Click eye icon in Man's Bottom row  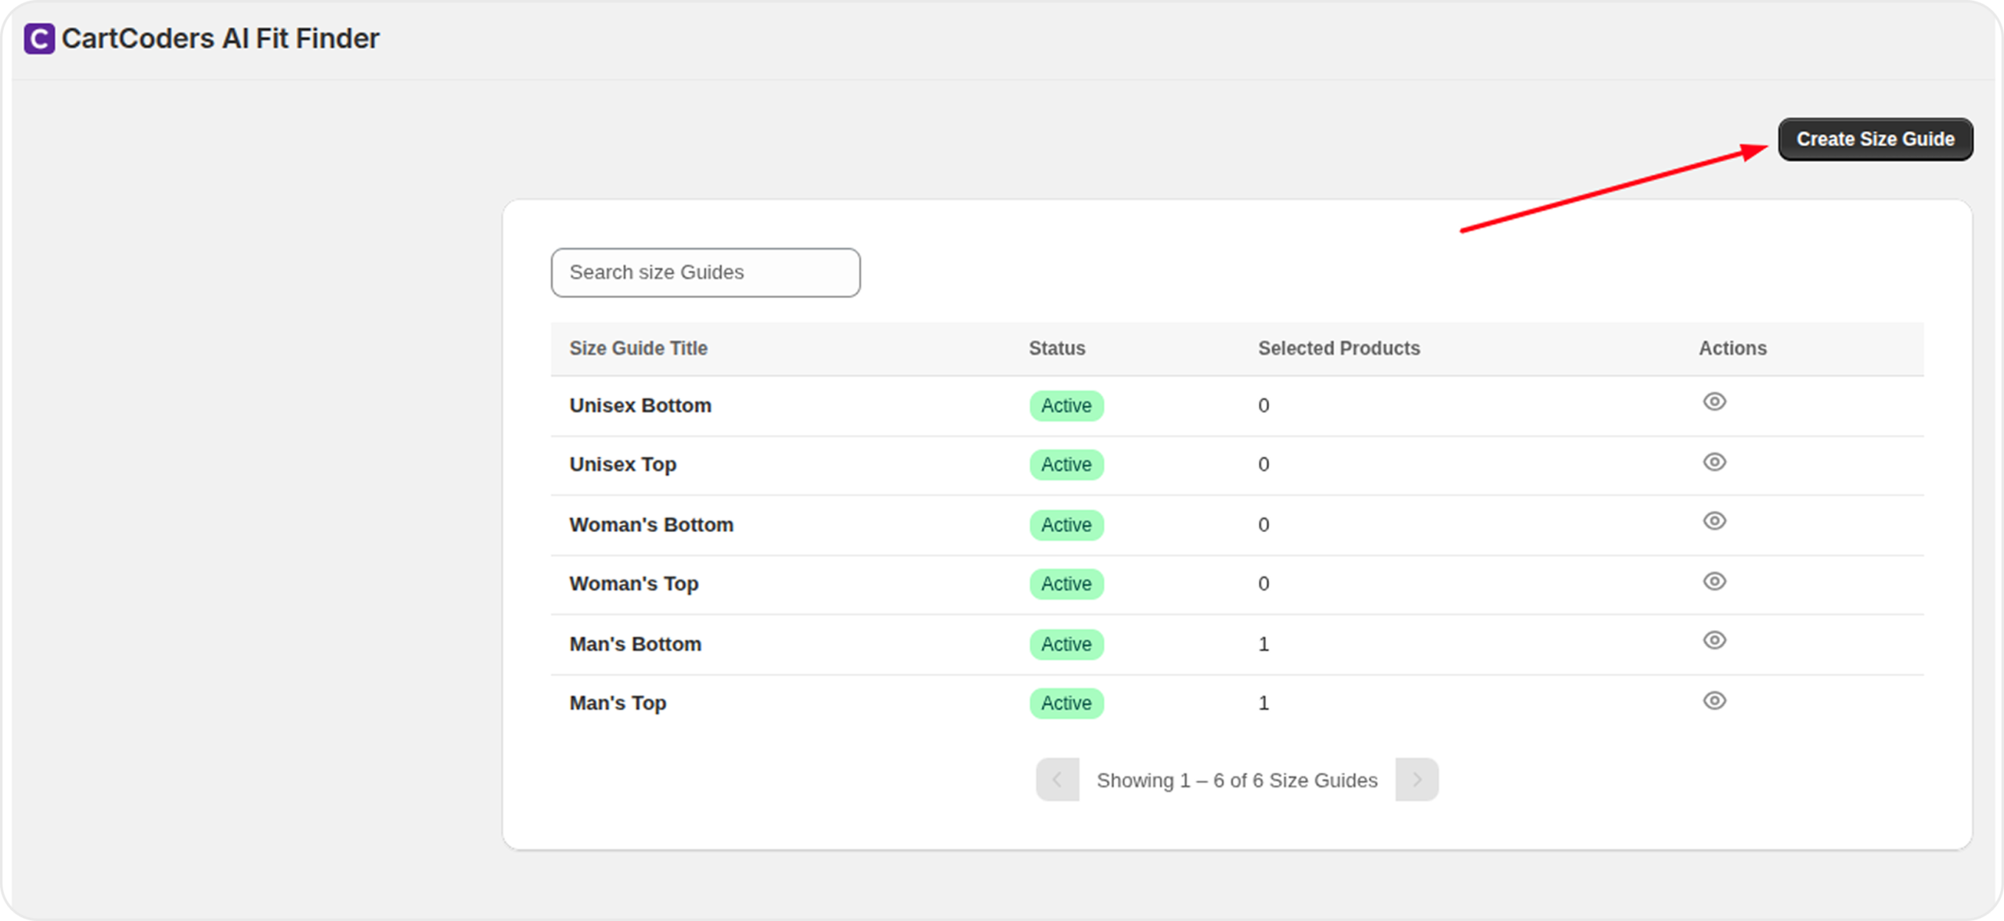[1714, 640]
